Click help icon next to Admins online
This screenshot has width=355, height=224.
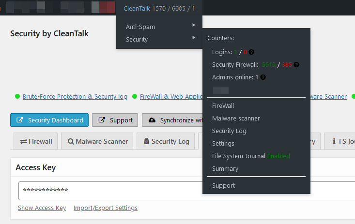pyautogui.click(x=263, y=77)
